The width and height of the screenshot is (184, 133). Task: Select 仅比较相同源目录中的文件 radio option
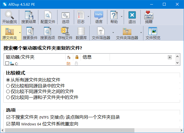(x=8, y=86)
